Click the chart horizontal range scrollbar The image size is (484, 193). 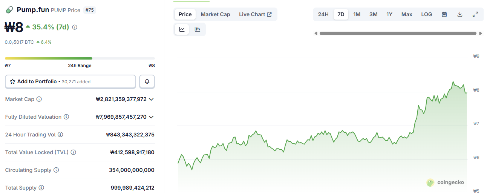pyautogui.click(x=398, y=34)
